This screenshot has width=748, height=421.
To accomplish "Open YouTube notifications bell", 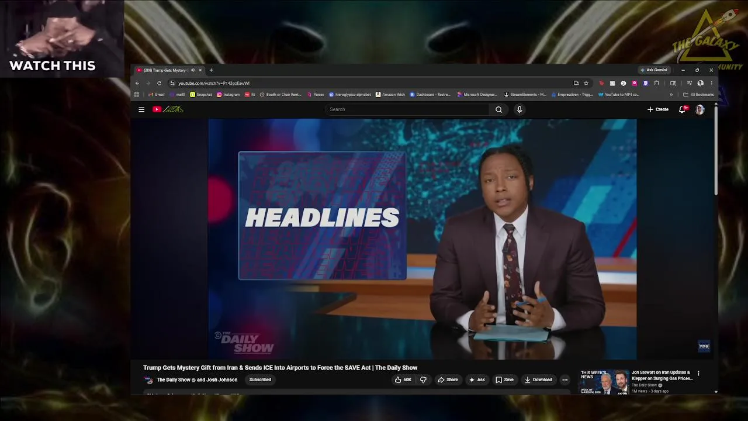I will [x=682, y=109].
